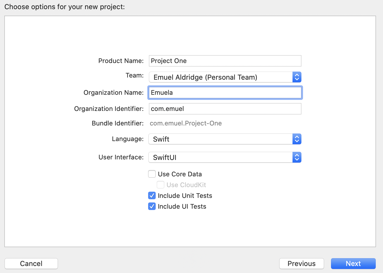383x273 pixels.
Task: Disable the Include UI Tests option
Action: [x=152, y=206]
